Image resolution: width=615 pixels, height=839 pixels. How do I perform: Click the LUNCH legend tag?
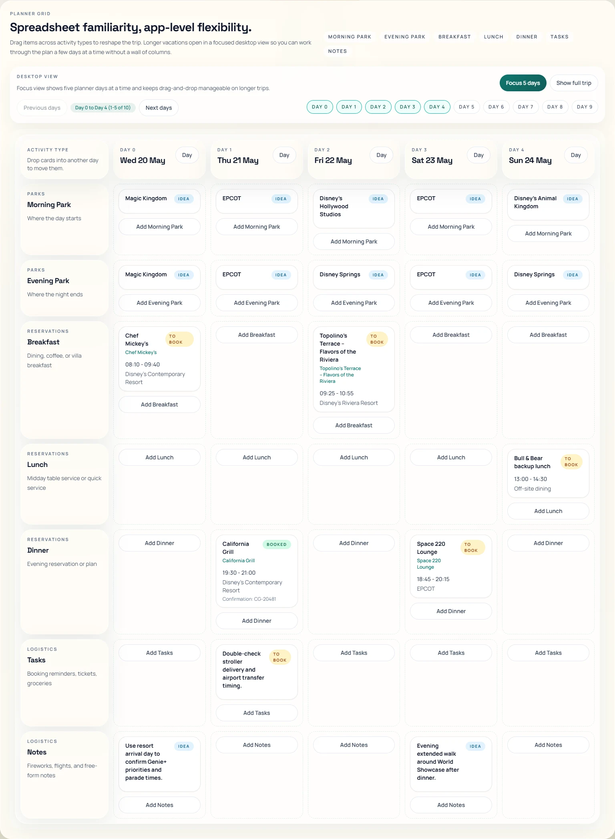pos(493,37)
